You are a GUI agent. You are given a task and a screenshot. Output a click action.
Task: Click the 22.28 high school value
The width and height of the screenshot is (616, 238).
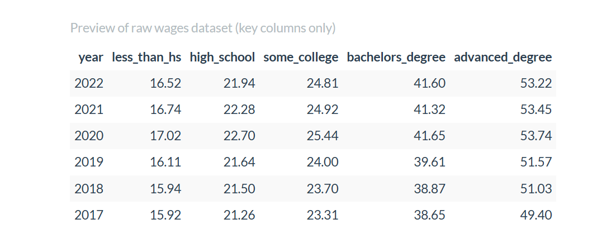click(x=239, y=110)
